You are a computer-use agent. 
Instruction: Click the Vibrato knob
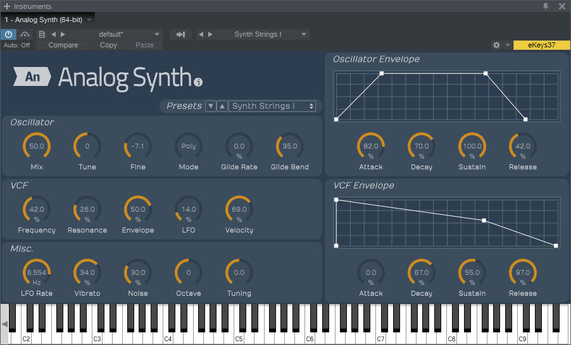pos(87,272)
